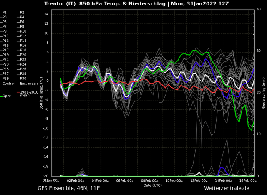The image size is (267, 195).
Task: Select the green Oper legend entry
Action: point(5,96)
